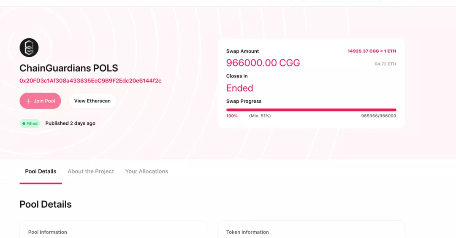This screenshot has width=456, height=238.
Task: Click the Pool Information card header
Action: (x=48, y=232)
